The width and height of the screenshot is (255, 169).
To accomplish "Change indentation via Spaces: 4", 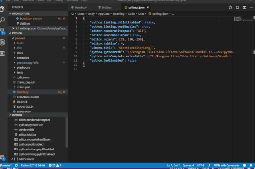I will coord(188,165).
